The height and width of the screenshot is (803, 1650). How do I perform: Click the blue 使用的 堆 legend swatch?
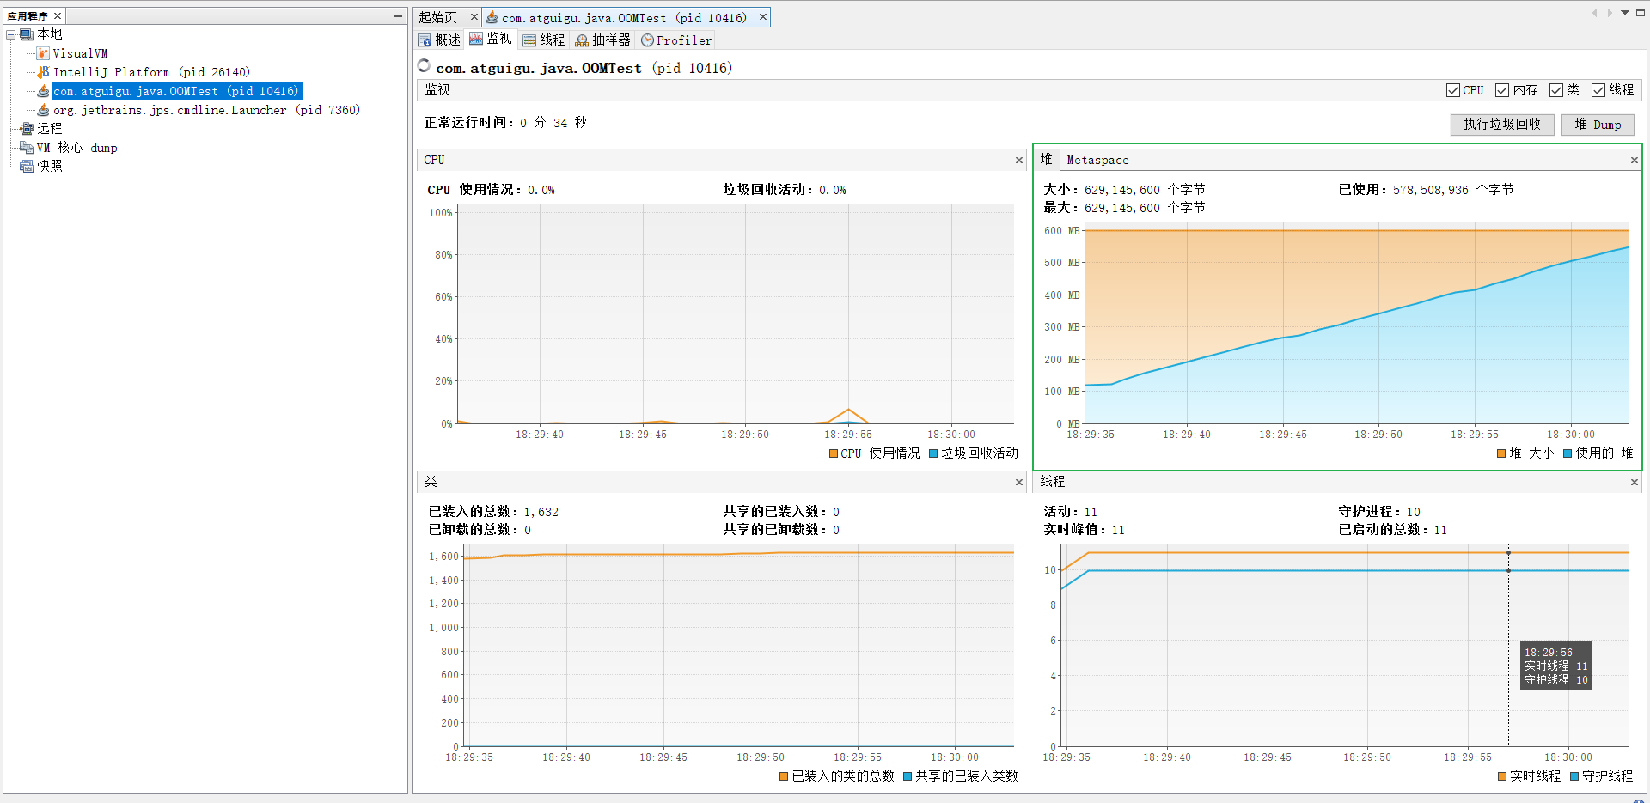point(1567,453)
